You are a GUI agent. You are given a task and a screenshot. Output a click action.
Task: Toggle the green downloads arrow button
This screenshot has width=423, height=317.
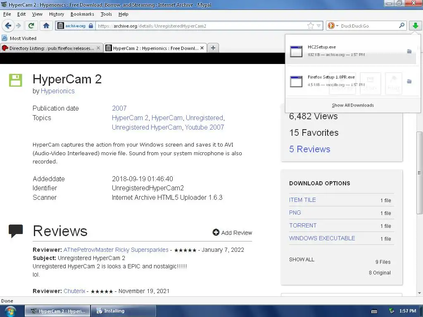[416, 26]
